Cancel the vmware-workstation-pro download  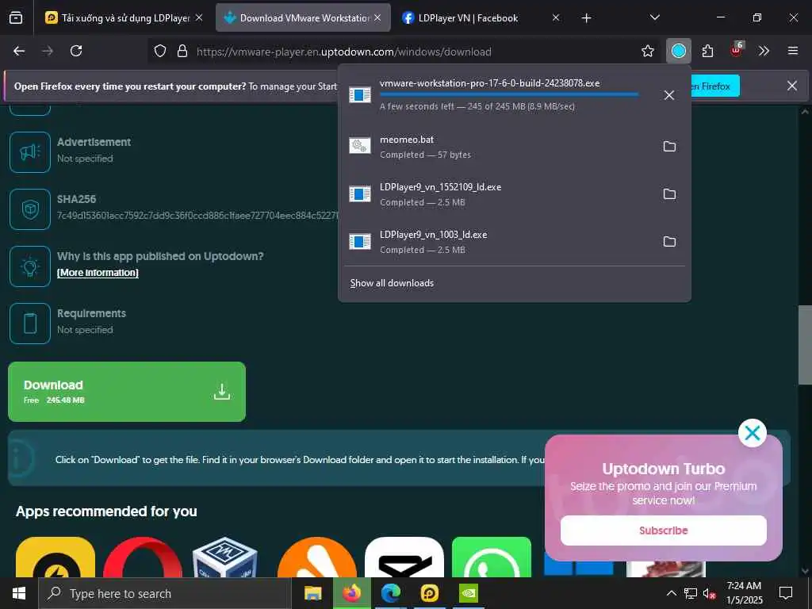(x=669, y=95)
